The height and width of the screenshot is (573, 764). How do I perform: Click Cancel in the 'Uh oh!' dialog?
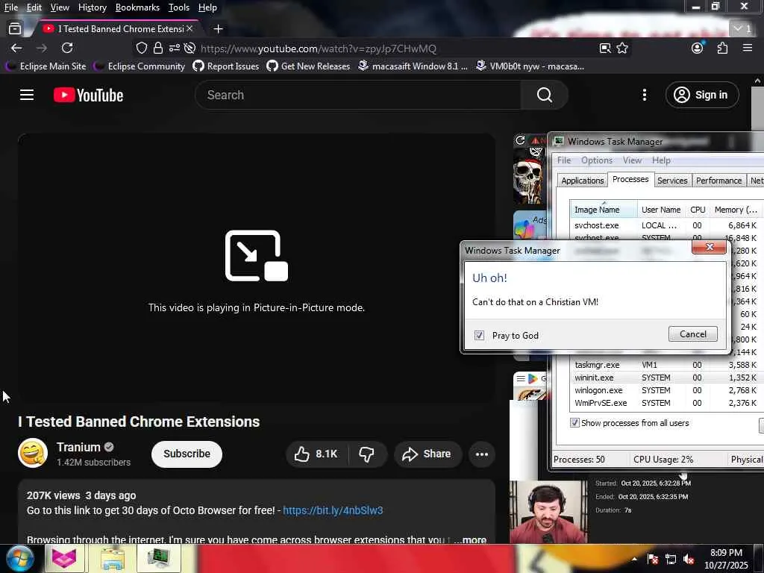[x=692, y=334]
